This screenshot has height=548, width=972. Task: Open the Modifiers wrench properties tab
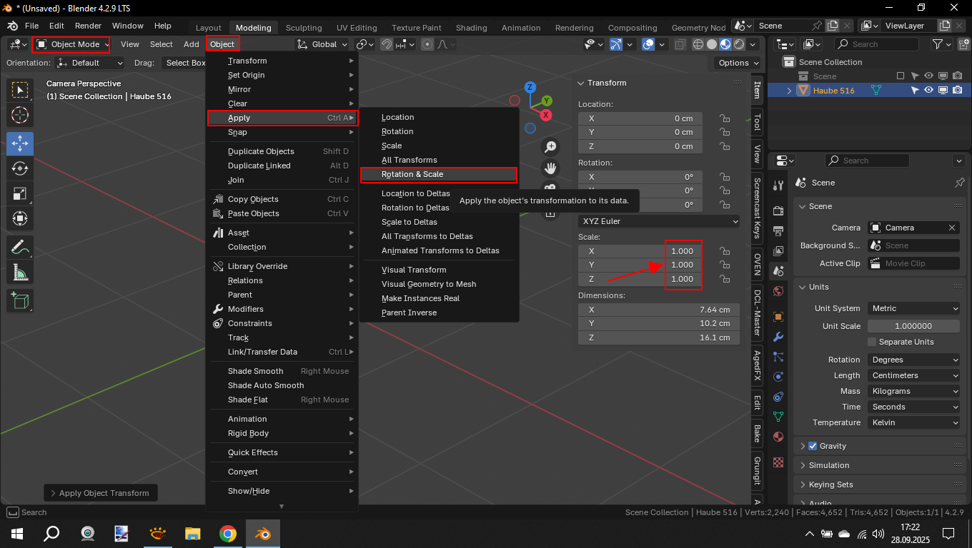[x=778, y=337]
